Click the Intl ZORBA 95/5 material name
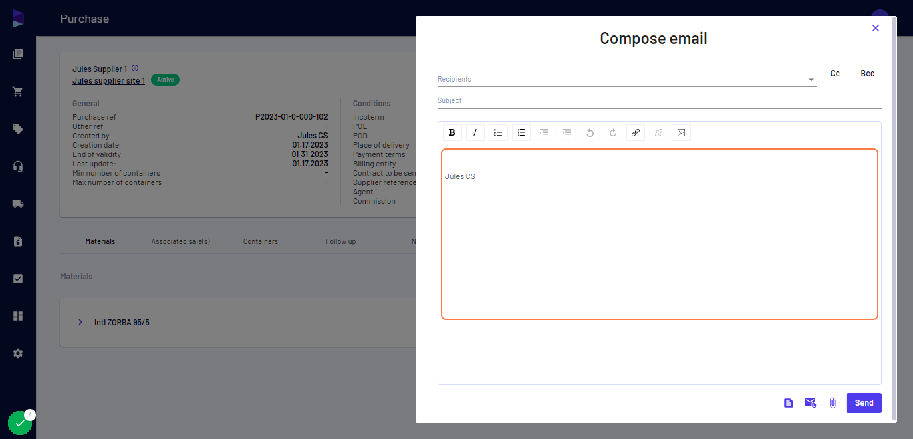 click(122, 322)
